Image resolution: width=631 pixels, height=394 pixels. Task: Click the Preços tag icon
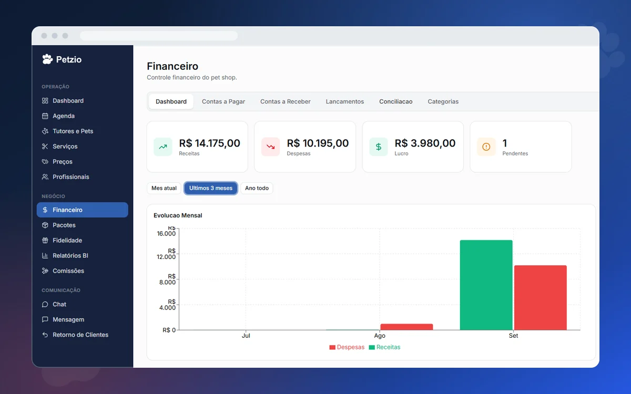point(45,162)
